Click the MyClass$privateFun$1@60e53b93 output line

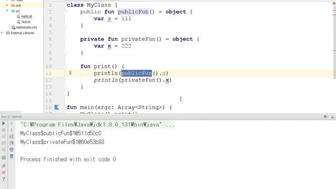[62, 142]
